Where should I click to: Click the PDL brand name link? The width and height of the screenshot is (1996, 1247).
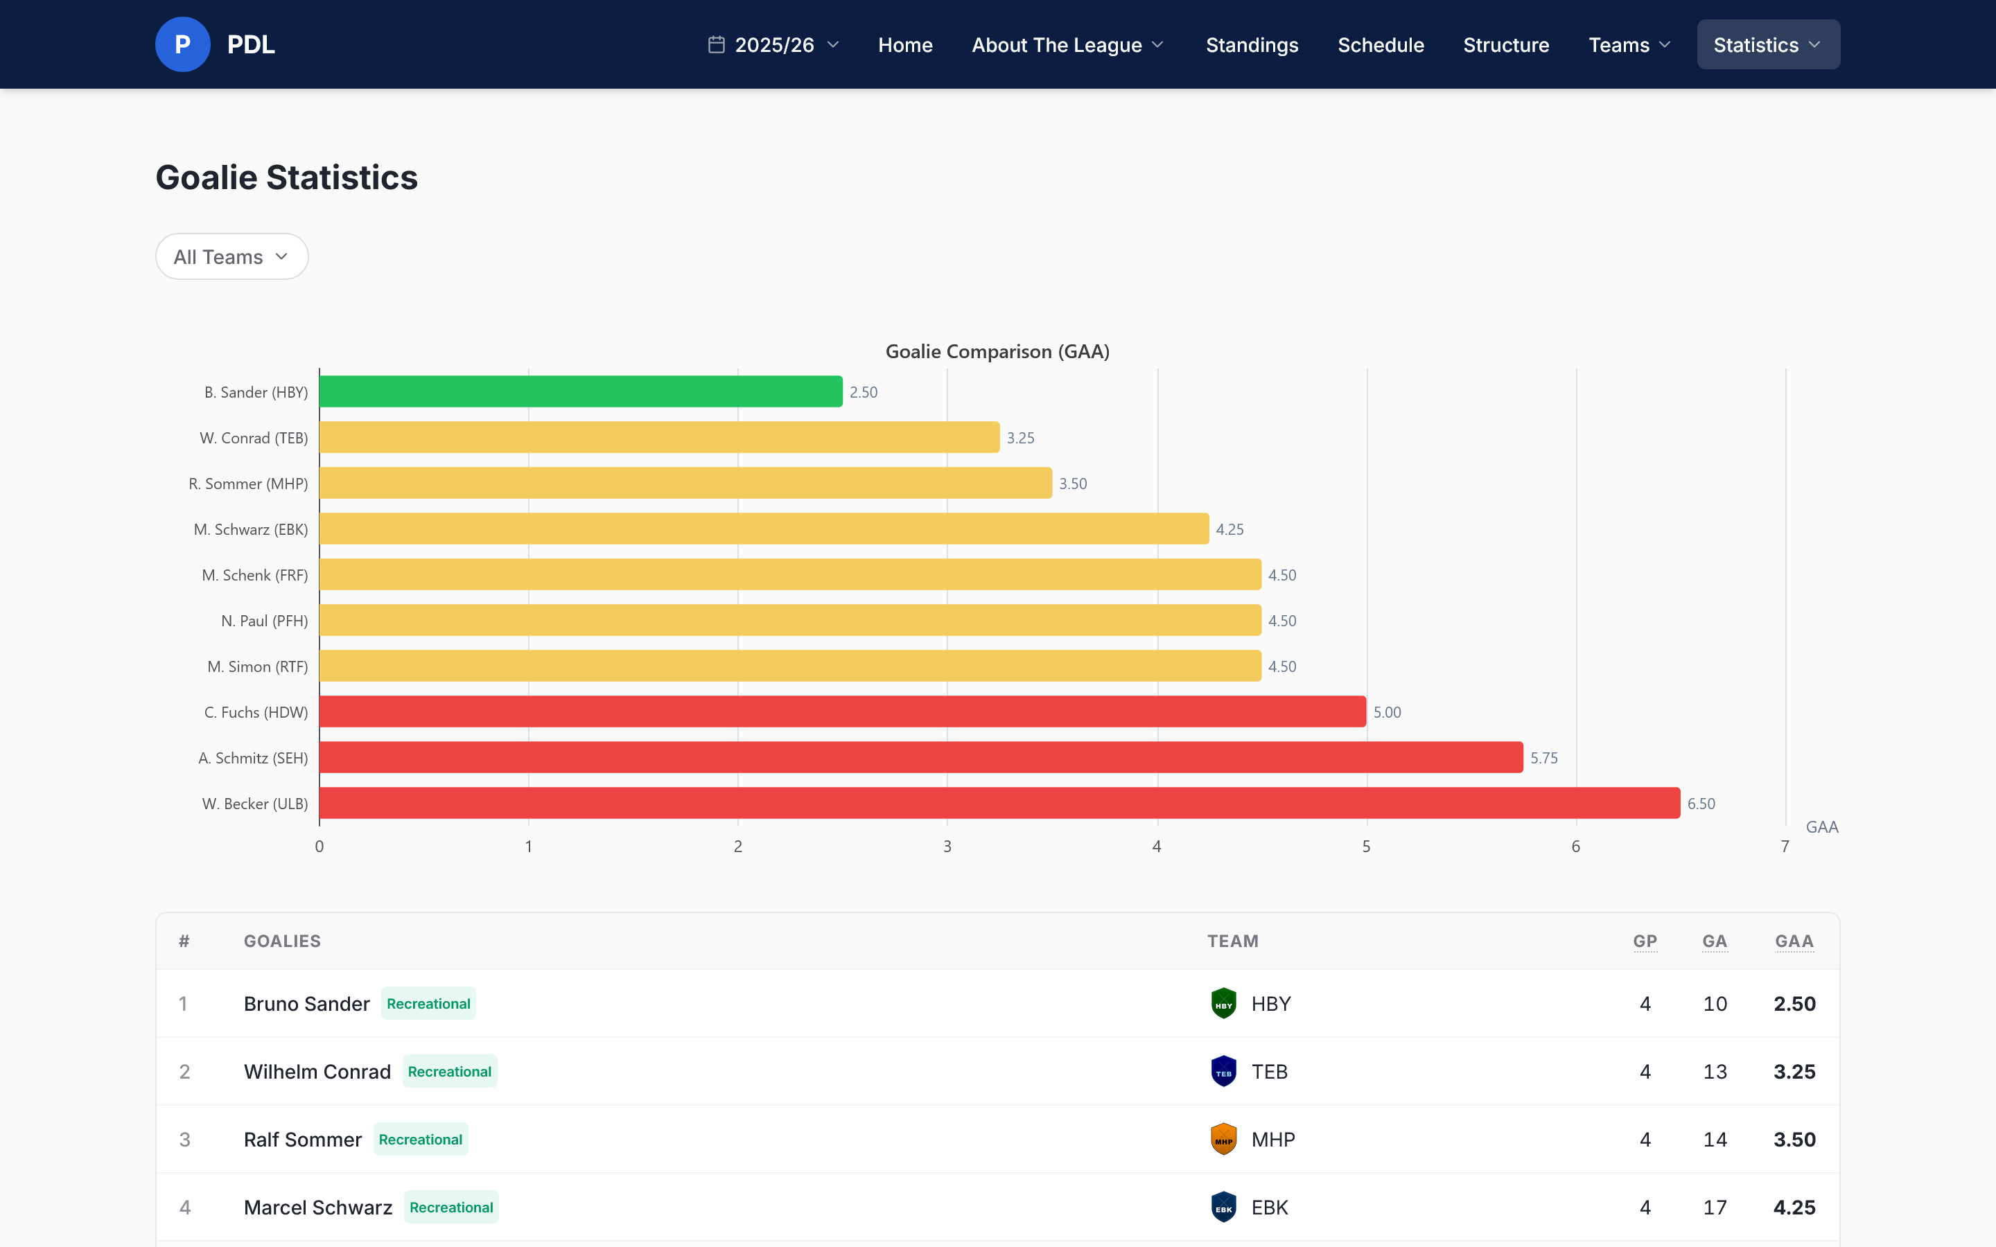[x=251, y=44]
